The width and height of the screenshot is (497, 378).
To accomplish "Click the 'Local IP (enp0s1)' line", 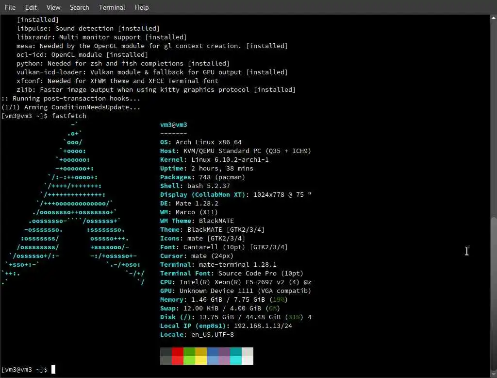I will pyautogui.click(x=226, y=326).
